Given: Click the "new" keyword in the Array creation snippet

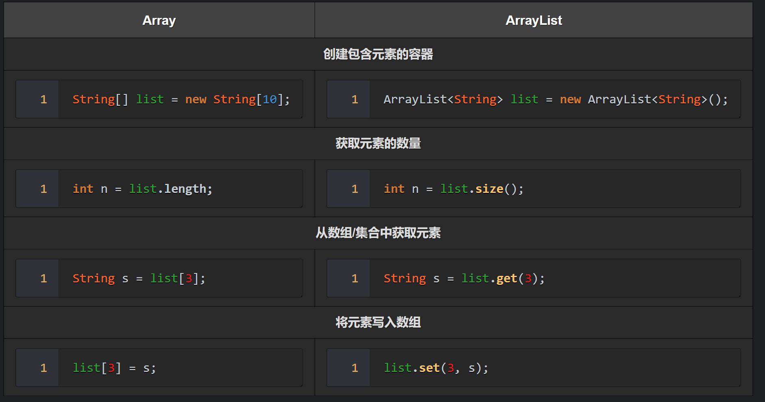Looking at the screenshot, I should (x=196, y=99).
